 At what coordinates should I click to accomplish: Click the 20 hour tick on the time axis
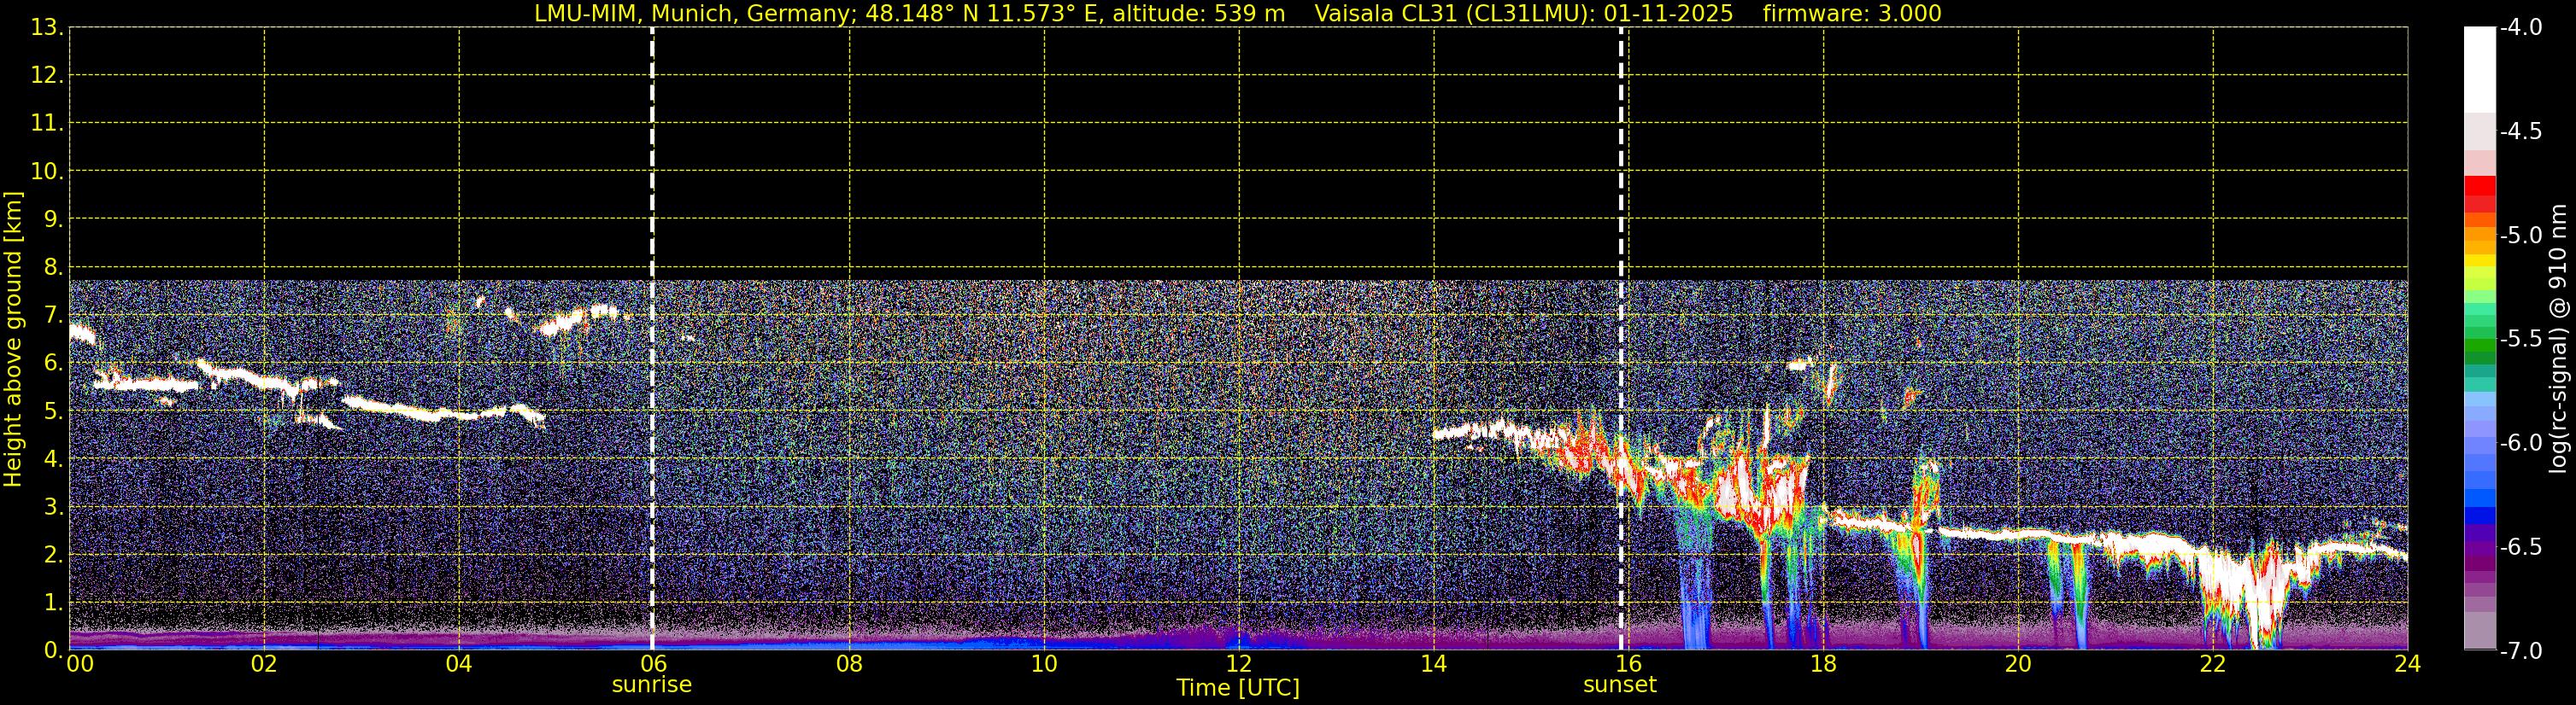tap(2018, 665)
